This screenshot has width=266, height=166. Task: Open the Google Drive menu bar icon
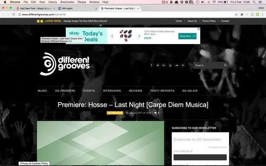pyautogui.click(x=171, y=2)
